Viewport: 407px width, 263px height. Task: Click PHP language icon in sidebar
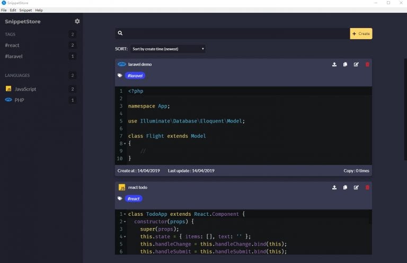(8, 100)
